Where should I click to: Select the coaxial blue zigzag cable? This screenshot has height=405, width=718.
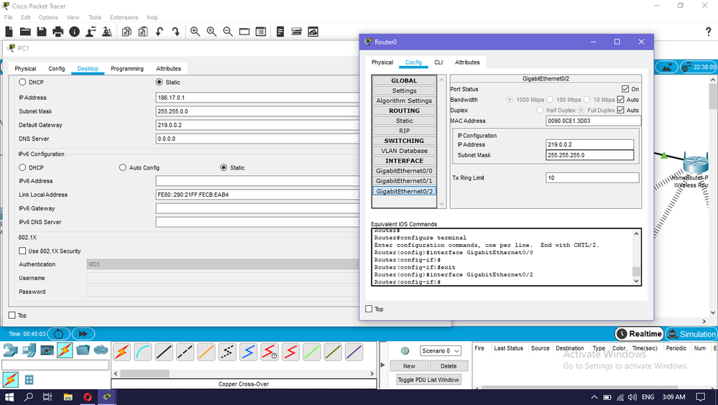pyautogui.click(x=249, y=352)
